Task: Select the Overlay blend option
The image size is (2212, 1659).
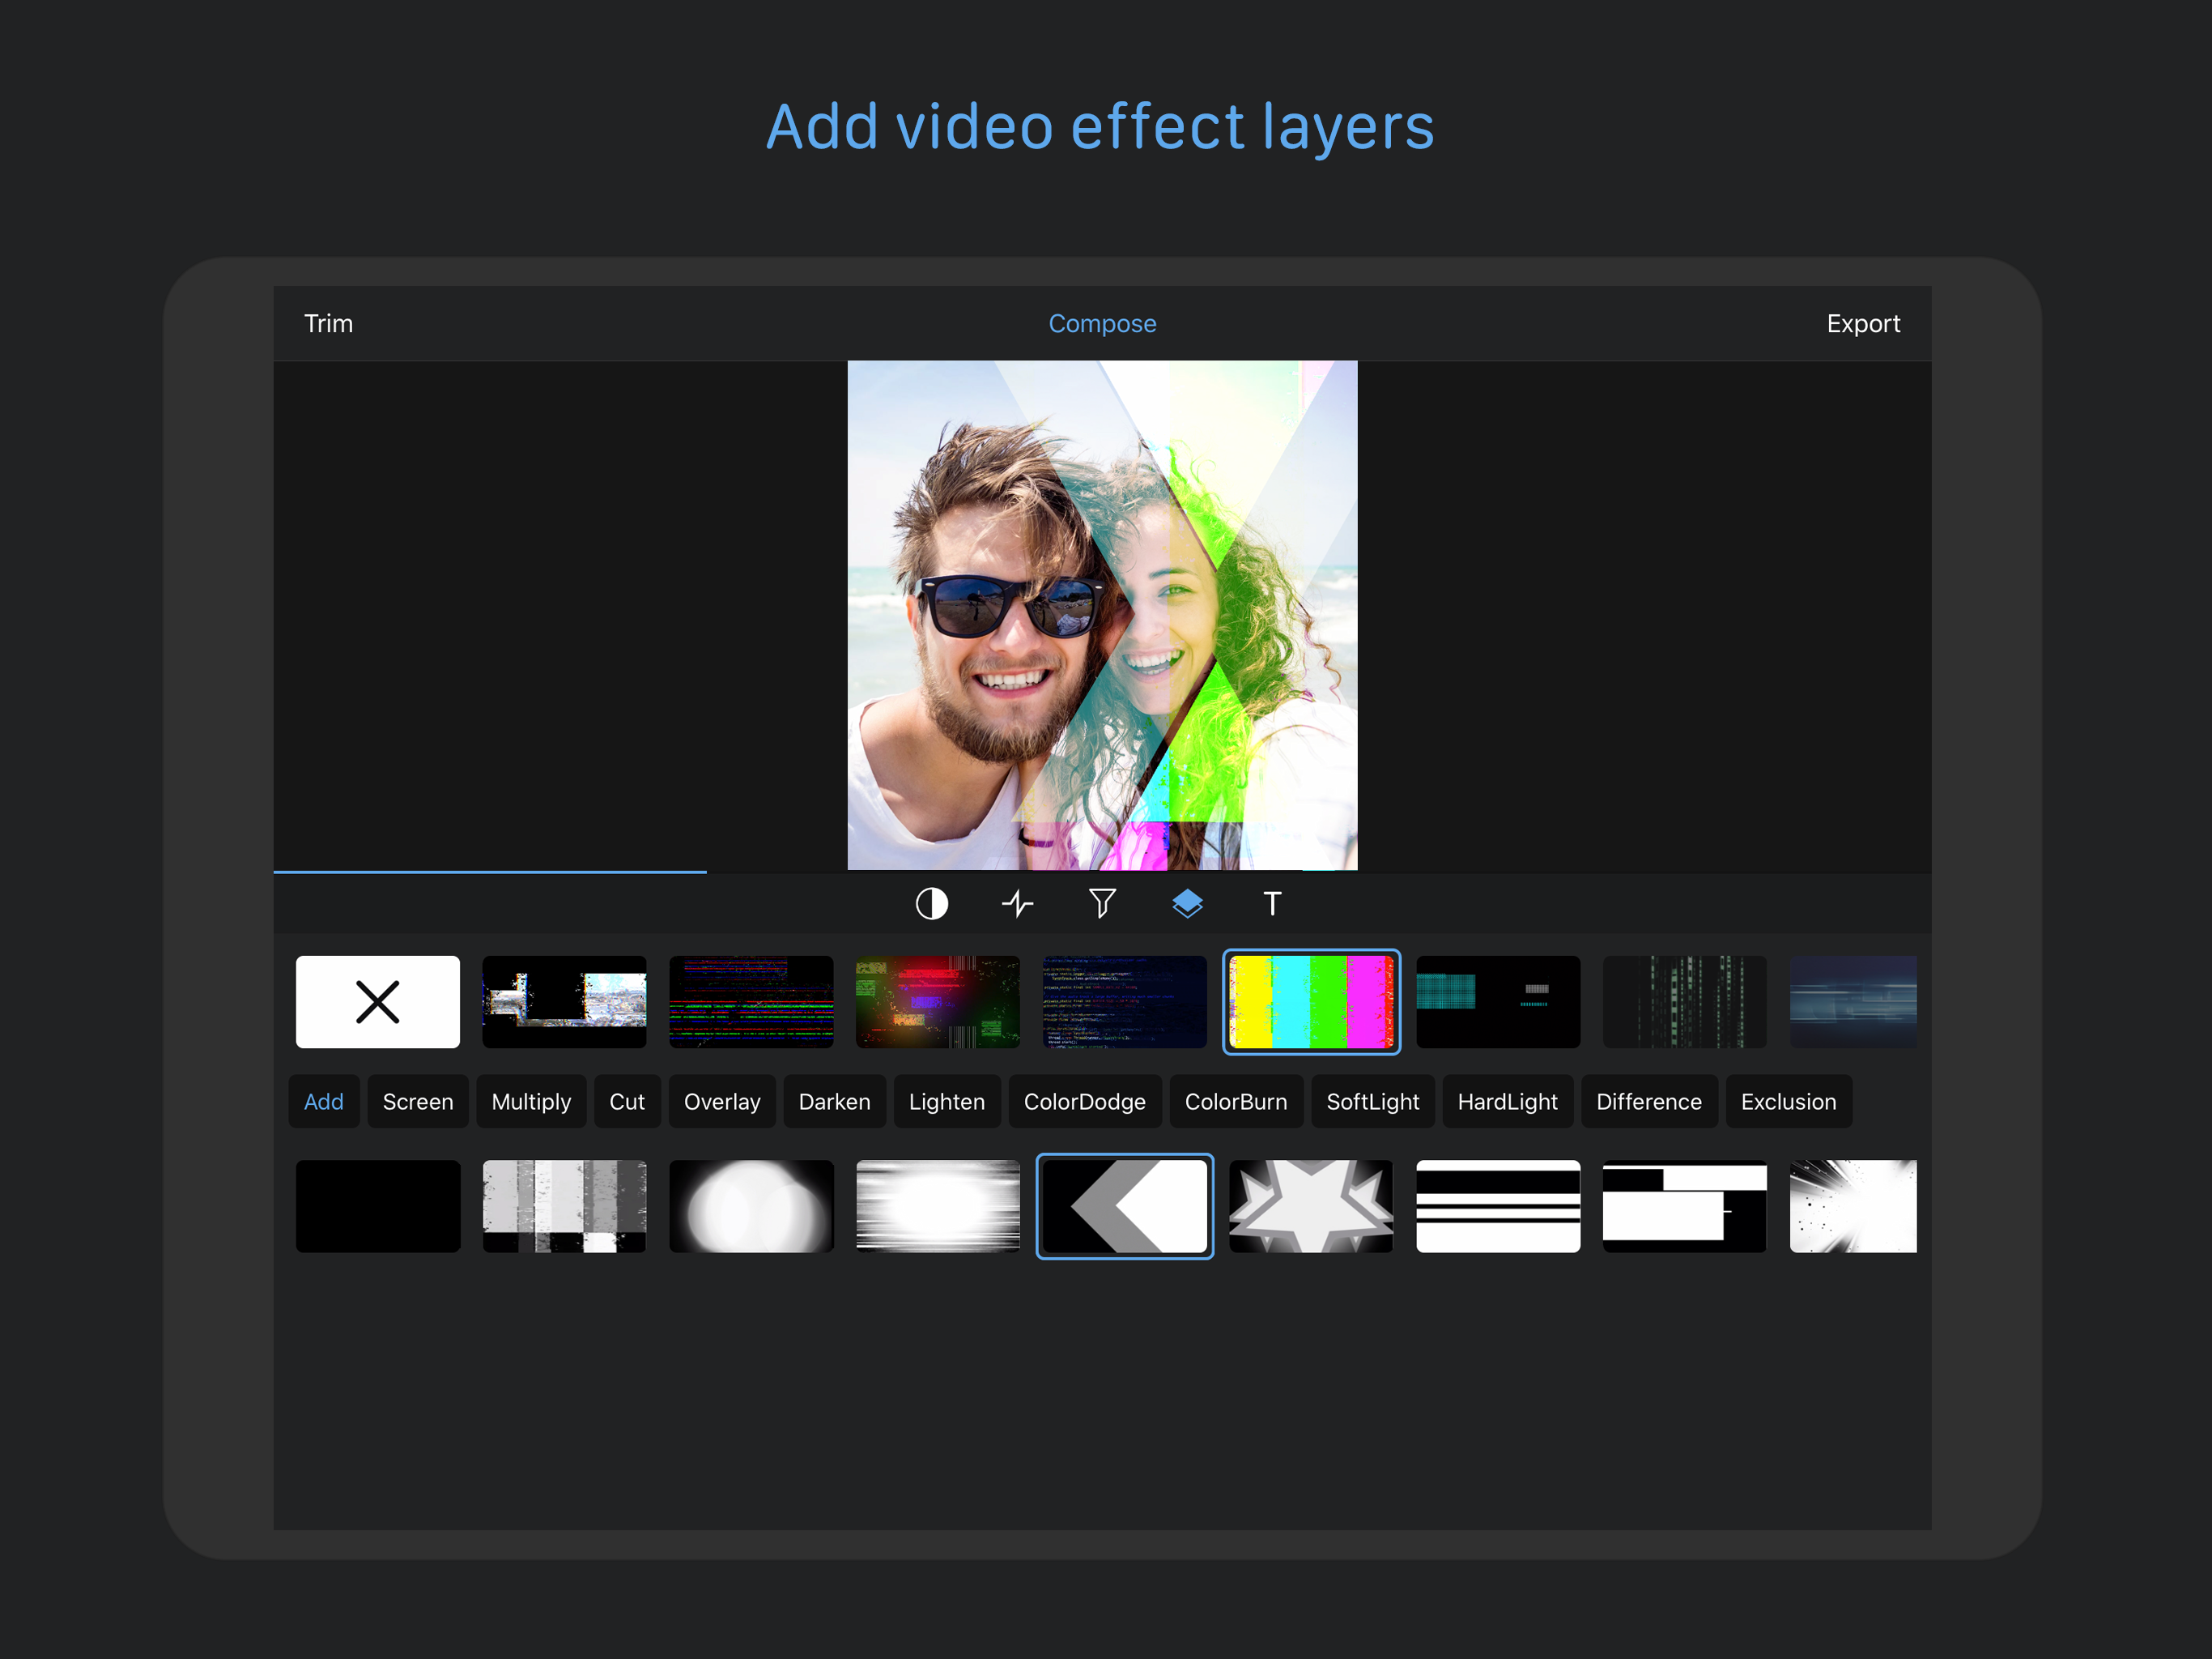Action: tap(722, 1101)
